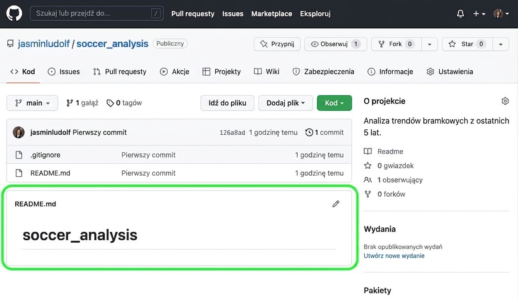Expand the Star dropdown arrow
Image resolution: width=518 pixels, height=300 pixels.
point(501,44)
